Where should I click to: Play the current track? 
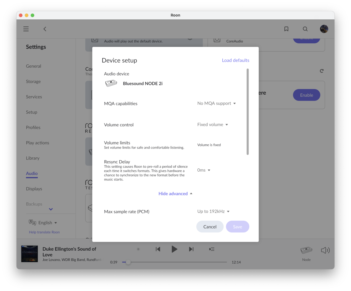pos(174,249)
